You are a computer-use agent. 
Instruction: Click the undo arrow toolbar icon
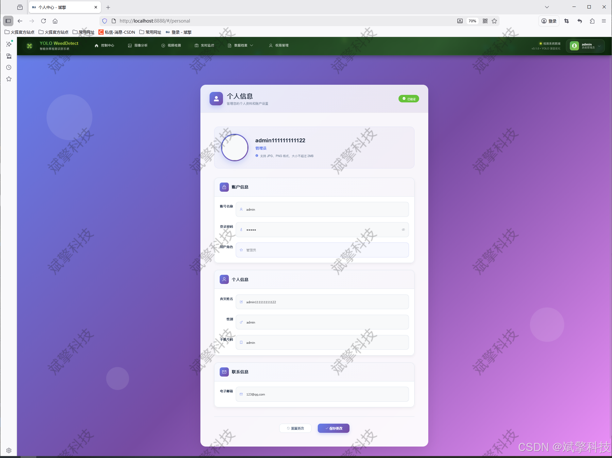pos(580,21)
